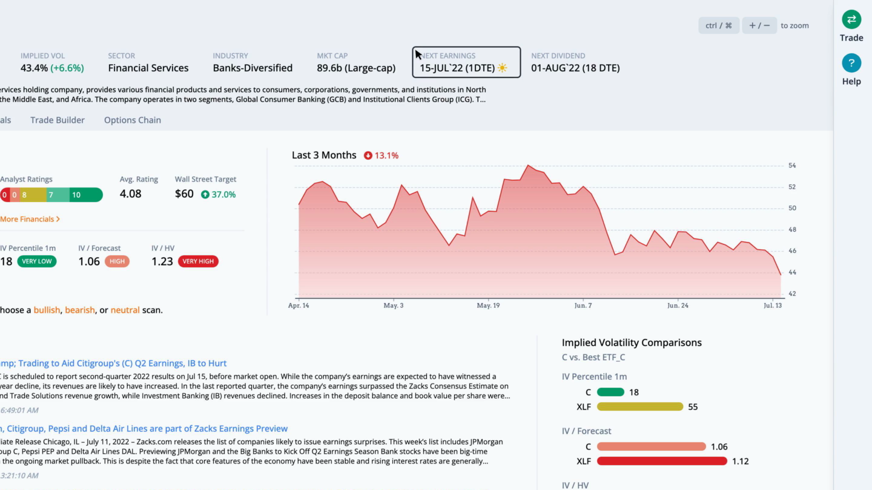
Task: Switch to the Options Chain tab
Action: pyautogui.click(x=133, y=120)
